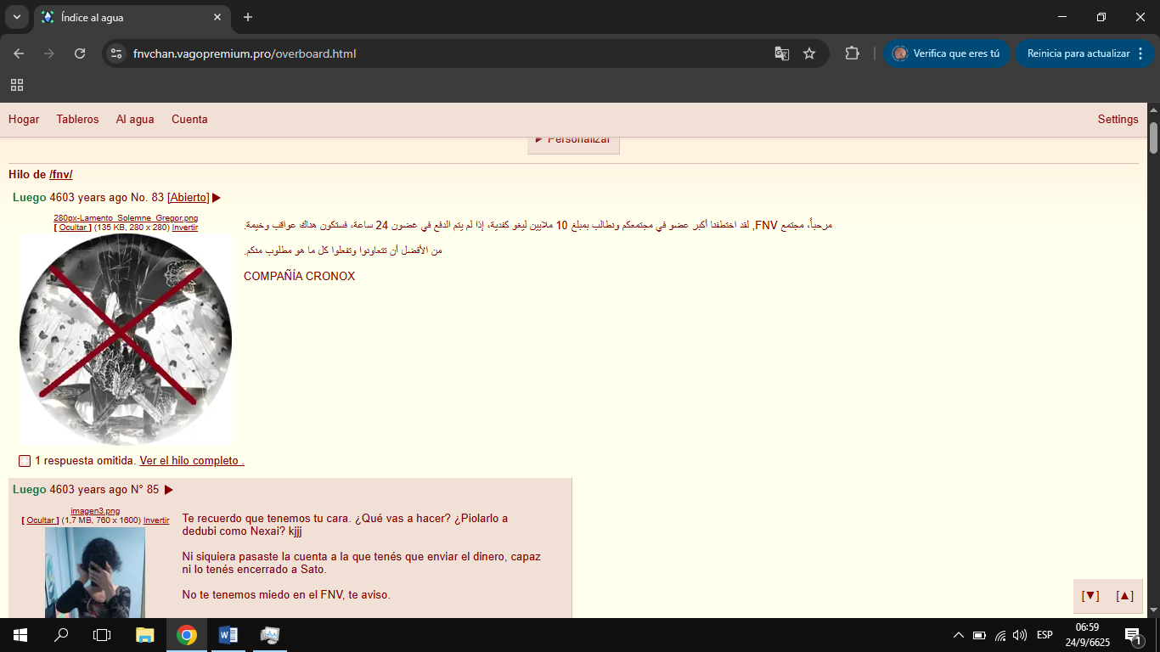Image resolution: width=1160 pixels, height=652 pixels.
Task: Open 'Settings' in the site navigation bar
Action: (x=1118, y=120)
